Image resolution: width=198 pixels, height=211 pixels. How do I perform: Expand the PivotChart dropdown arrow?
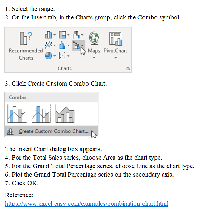(115, 58)
